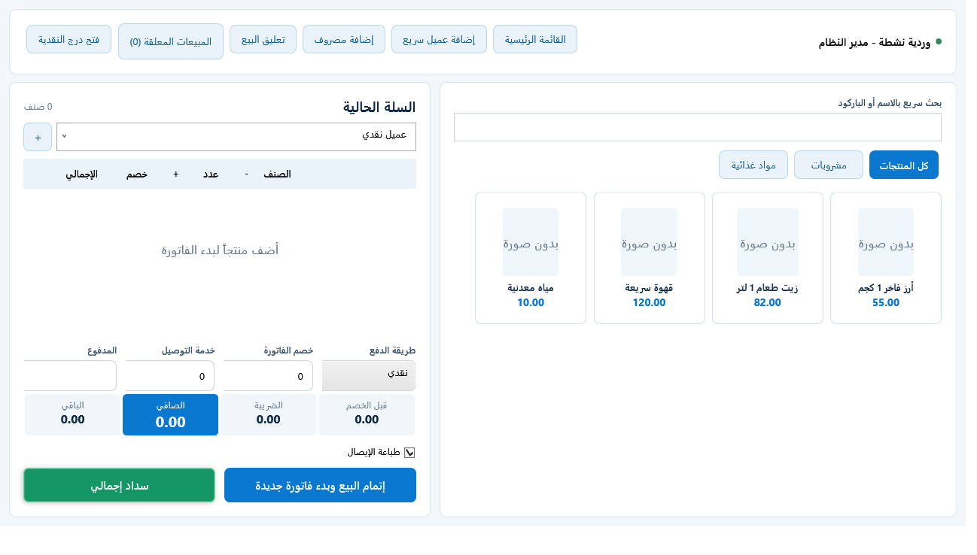The height and width of the screenshot is (555, 977).
Task: Add زيت طعام 1 لتر product card
Action: point(768,258)
